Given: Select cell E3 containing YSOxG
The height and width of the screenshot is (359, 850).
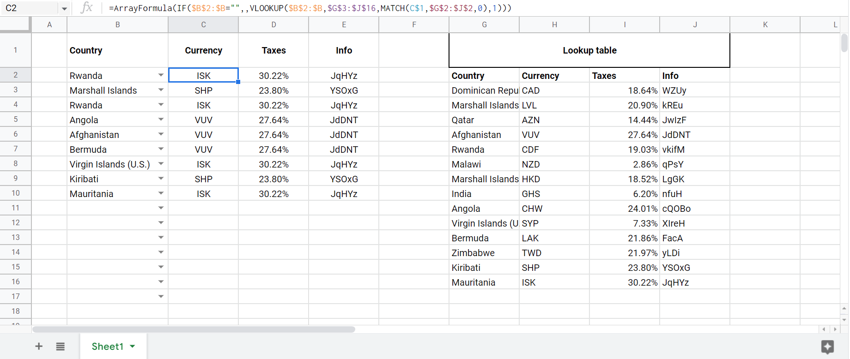Looking at the screenshot, I should click(344, 90).
